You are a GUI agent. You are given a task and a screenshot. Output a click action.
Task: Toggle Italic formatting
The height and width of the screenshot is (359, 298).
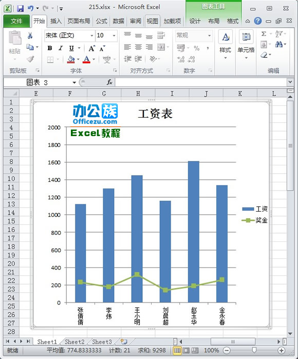(61, 48)
